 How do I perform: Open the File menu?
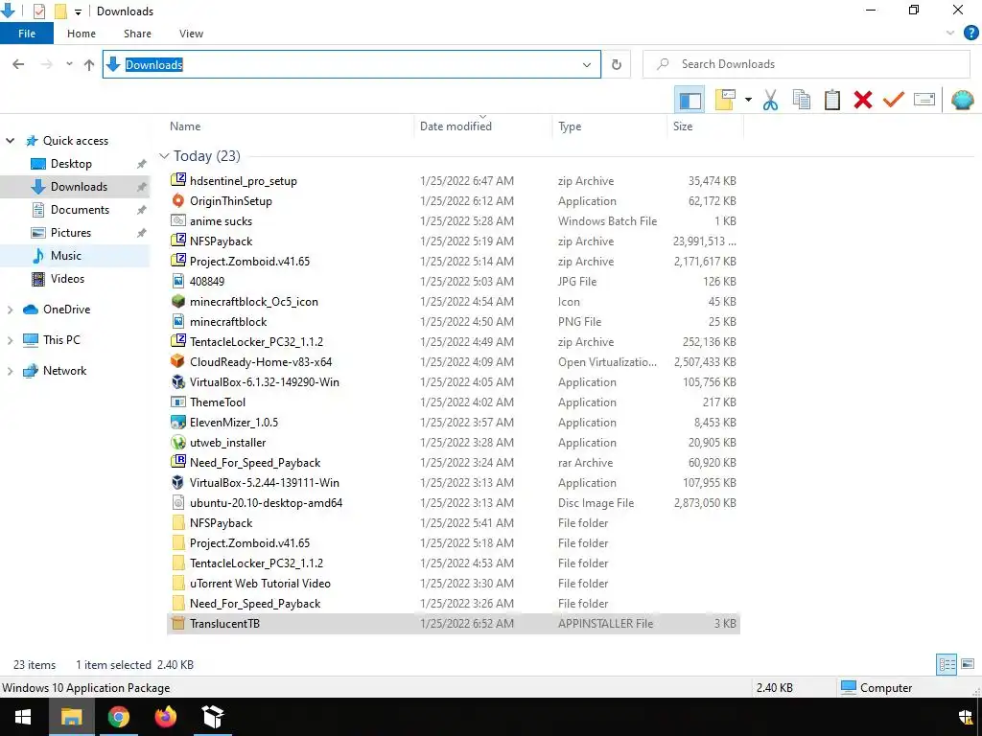(x=27, y=34)
